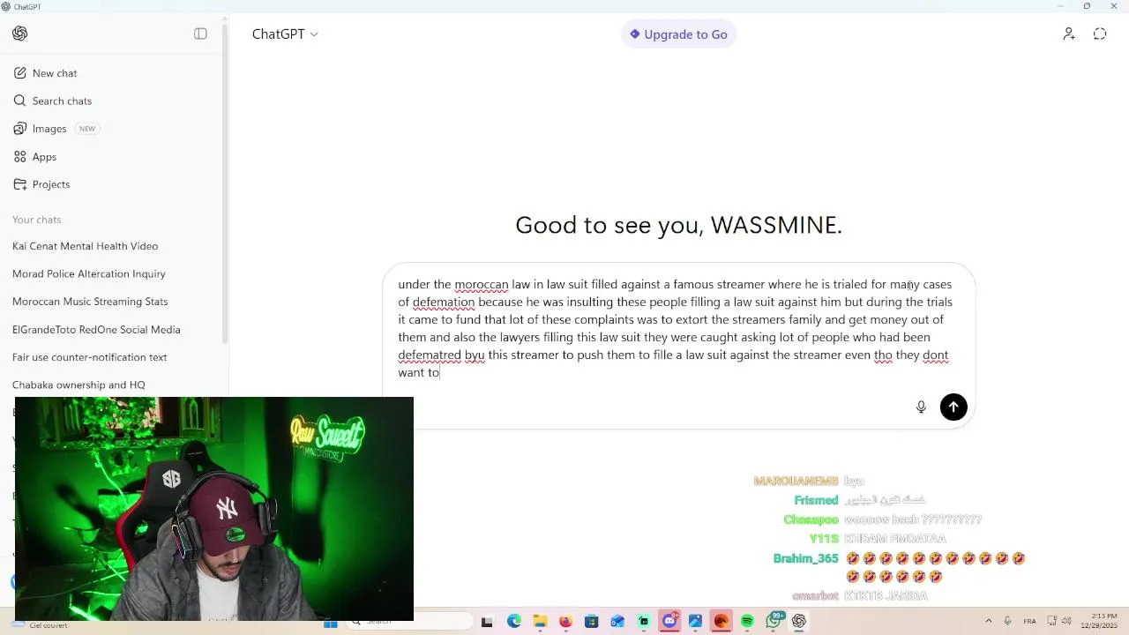Open the ChatGPT model selector dropdown
The image size is (1129, 635).
[285, 34]
